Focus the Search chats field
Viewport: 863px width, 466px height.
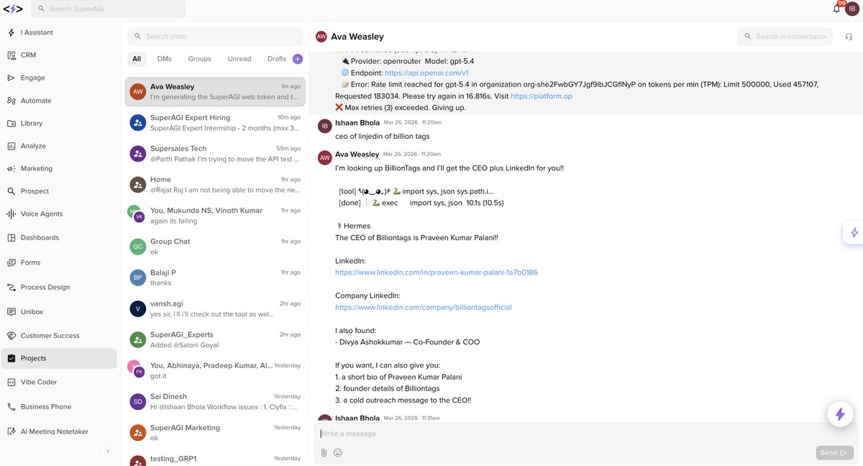coord(215,36)
